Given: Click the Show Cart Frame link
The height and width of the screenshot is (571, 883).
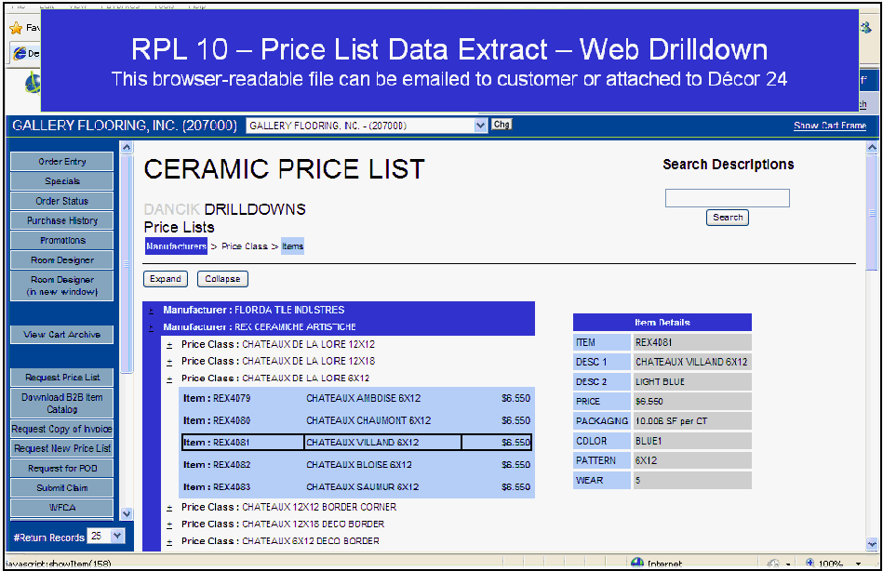Looking at the screenshot, I should tap(829, 126).
